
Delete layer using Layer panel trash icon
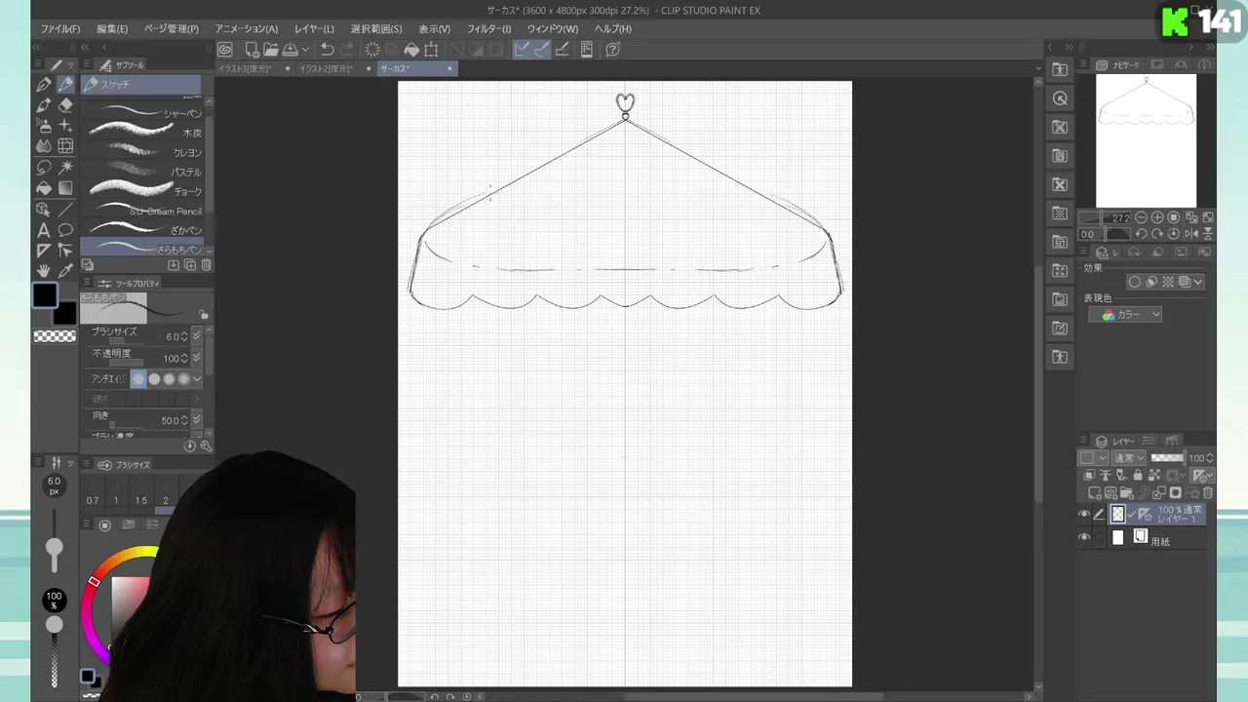(1208, 493)
